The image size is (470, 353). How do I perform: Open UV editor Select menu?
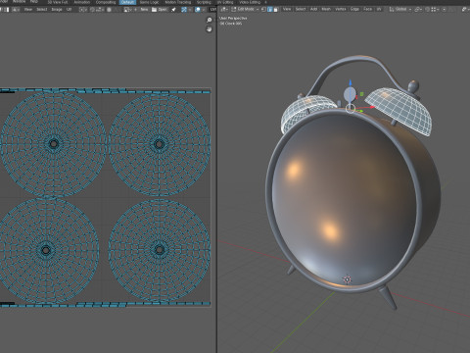[42, 10]
